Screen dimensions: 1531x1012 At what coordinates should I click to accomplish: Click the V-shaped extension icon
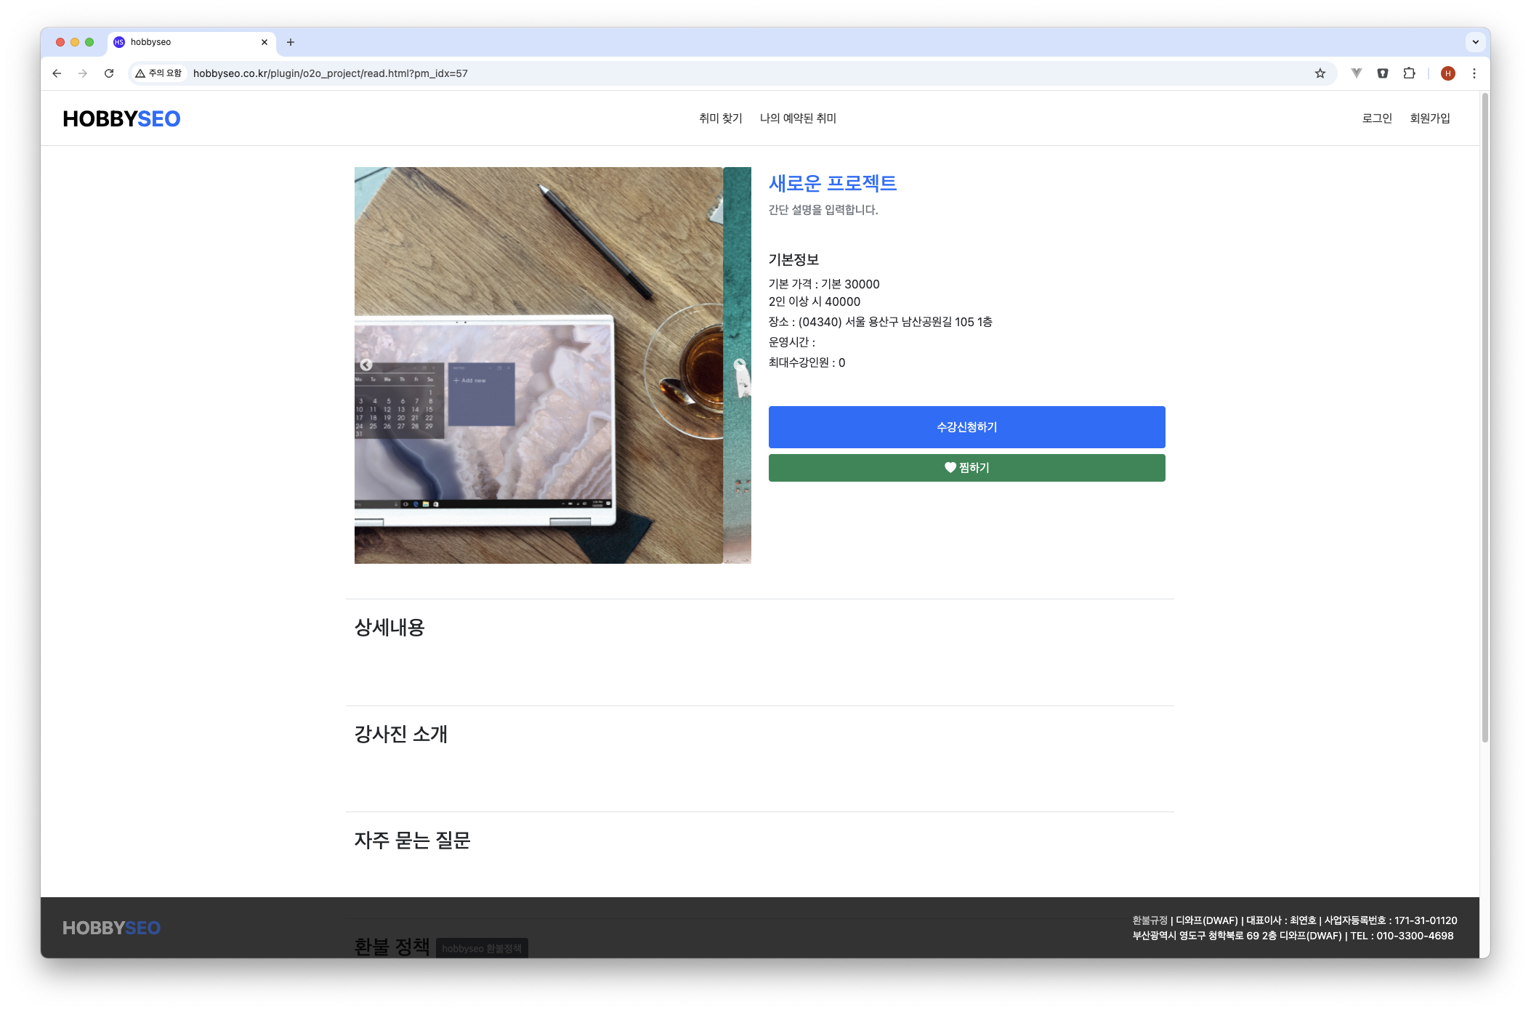(x=1357, y=73)
